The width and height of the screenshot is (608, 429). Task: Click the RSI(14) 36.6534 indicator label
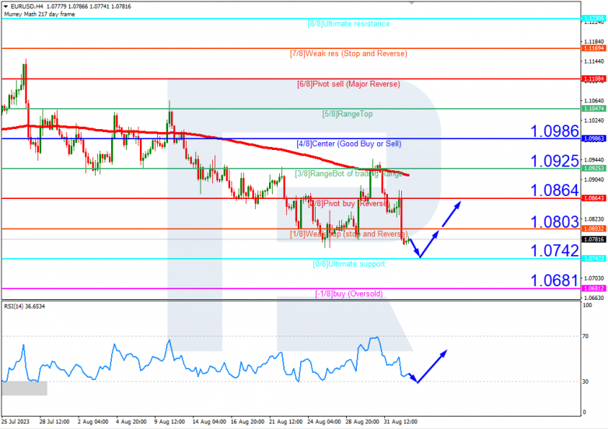[x=24, y=306]
